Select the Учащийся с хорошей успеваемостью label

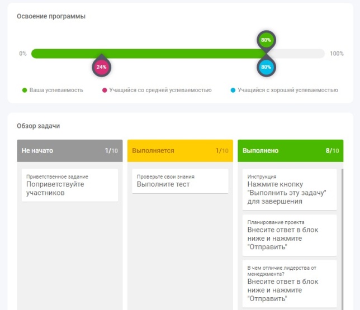click(288, 90)
